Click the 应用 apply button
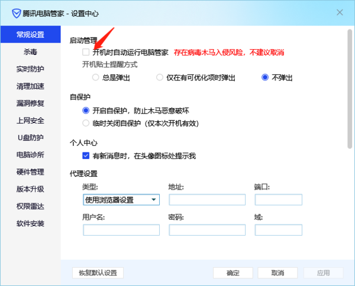This screenshot has width=355, height=286. (323, 273)
